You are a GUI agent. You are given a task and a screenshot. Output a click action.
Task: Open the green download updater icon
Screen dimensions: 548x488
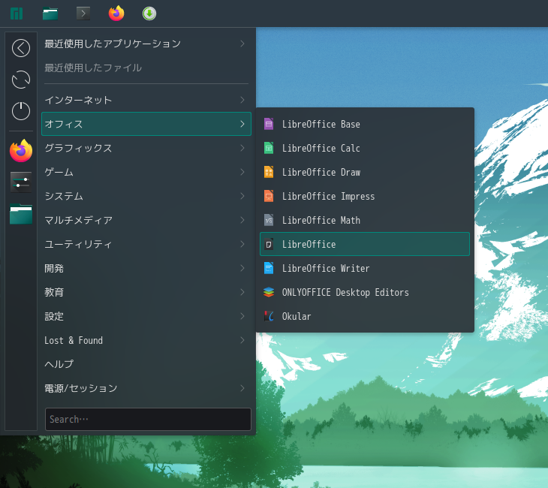coord(149,14)
